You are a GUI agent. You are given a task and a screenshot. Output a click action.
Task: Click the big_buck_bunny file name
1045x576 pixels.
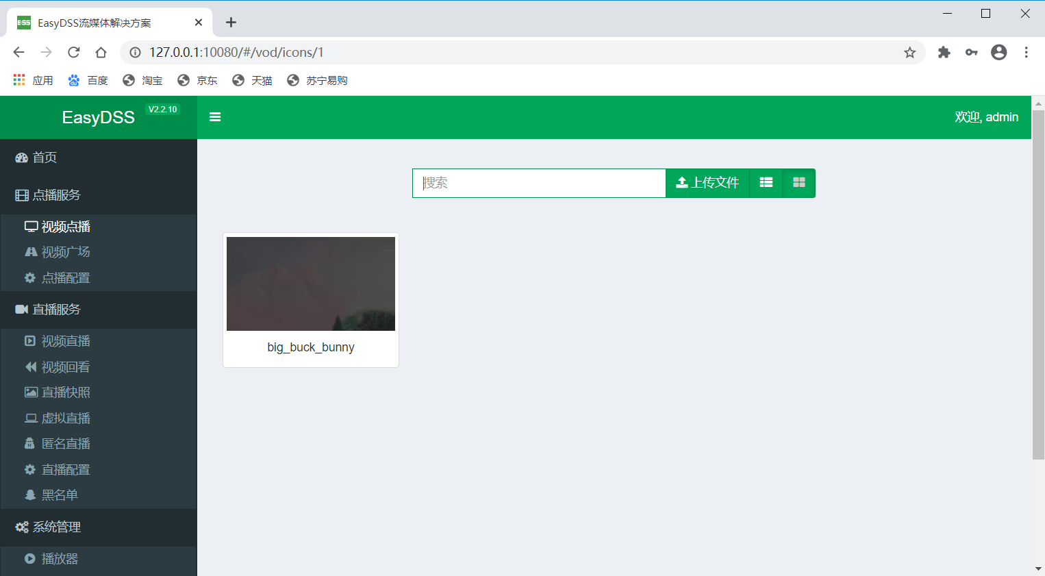pyautogui.click(x=311, y=347)
